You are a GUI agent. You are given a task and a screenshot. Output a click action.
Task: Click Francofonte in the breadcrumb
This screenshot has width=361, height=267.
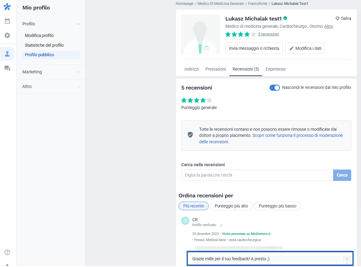(x=258, y=4)
